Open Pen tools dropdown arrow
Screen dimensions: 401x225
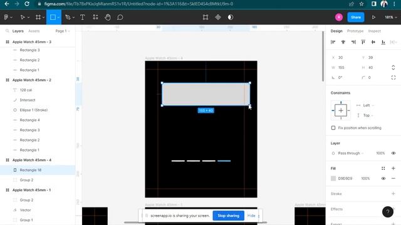point(74,17)
